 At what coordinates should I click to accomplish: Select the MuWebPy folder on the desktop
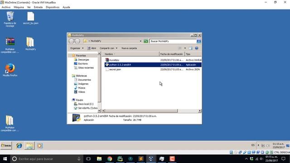(x=30, y=44)
